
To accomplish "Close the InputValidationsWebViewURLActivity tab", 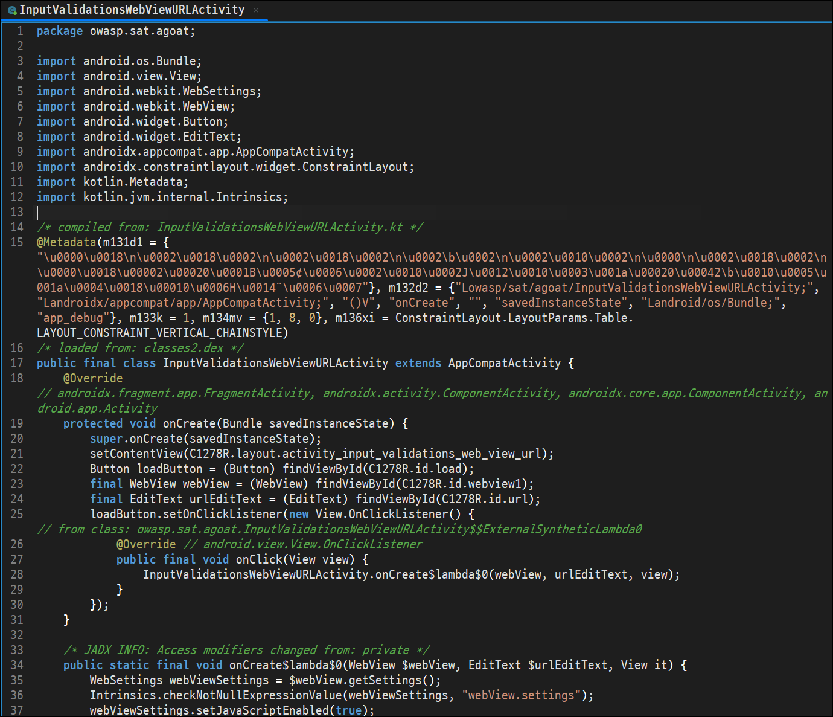I will [256, 10].
